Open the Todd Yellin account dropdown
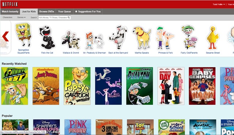 (219, 4)
